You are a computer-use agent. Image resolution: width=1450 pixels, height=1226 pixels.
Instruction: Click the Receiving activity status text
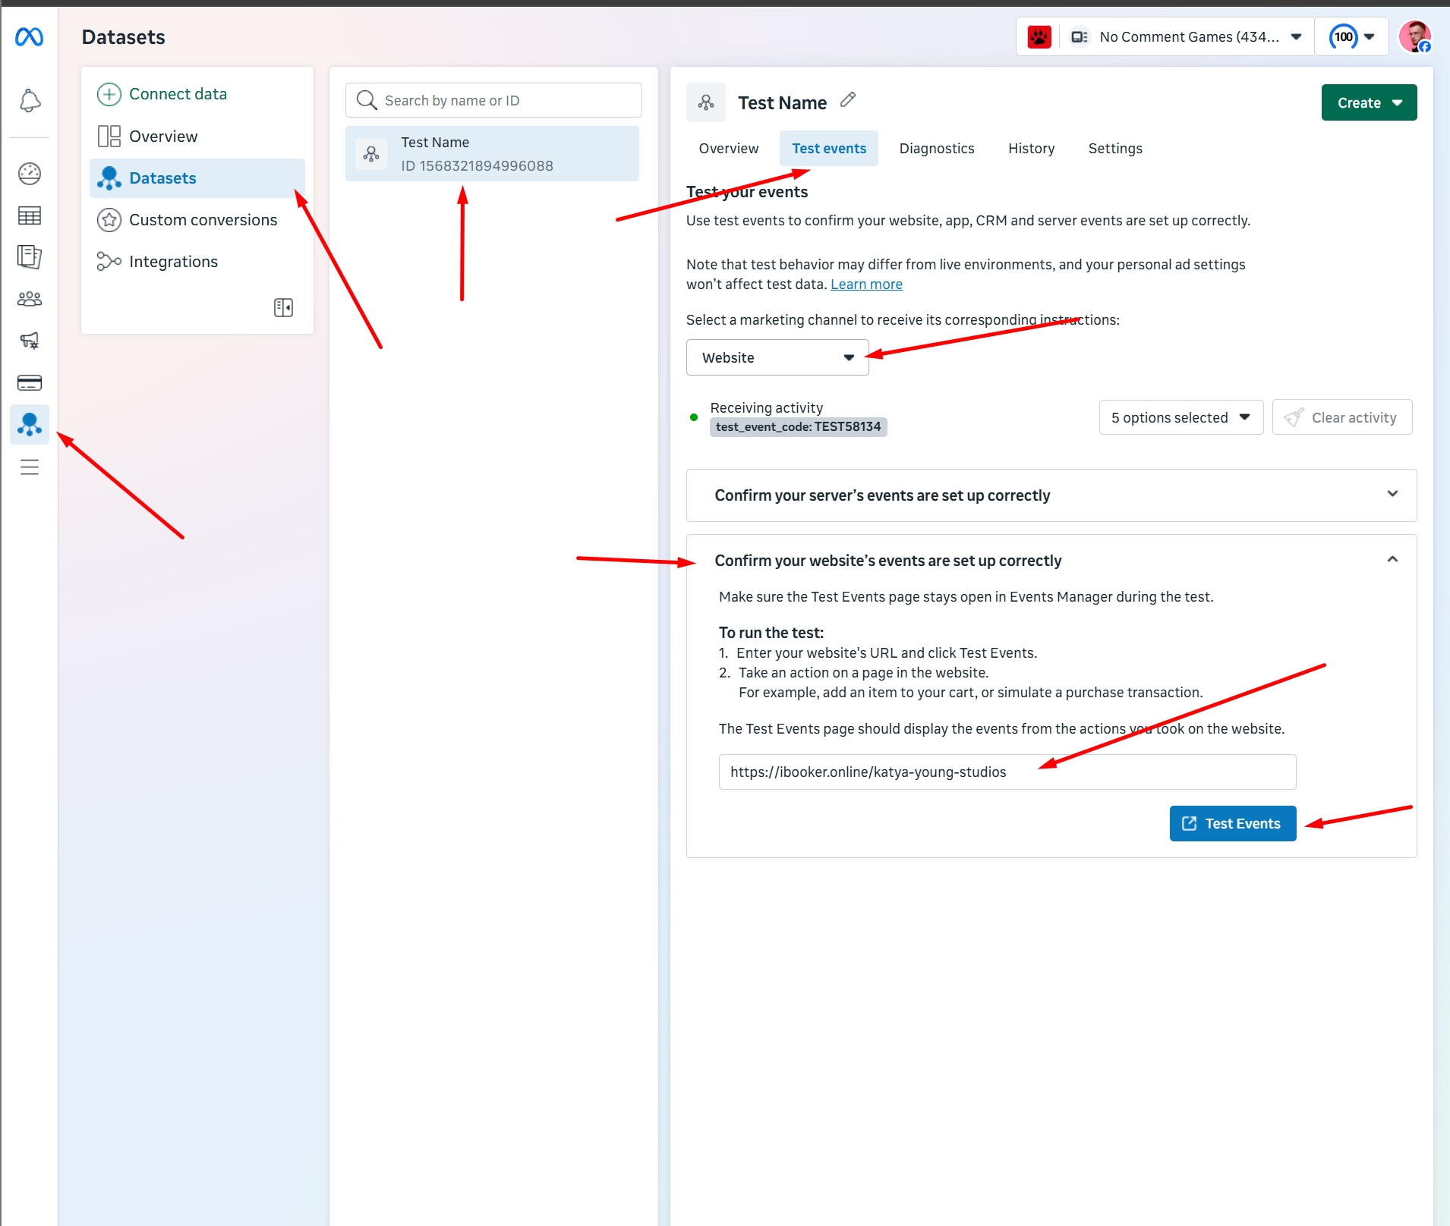(766, 408)
